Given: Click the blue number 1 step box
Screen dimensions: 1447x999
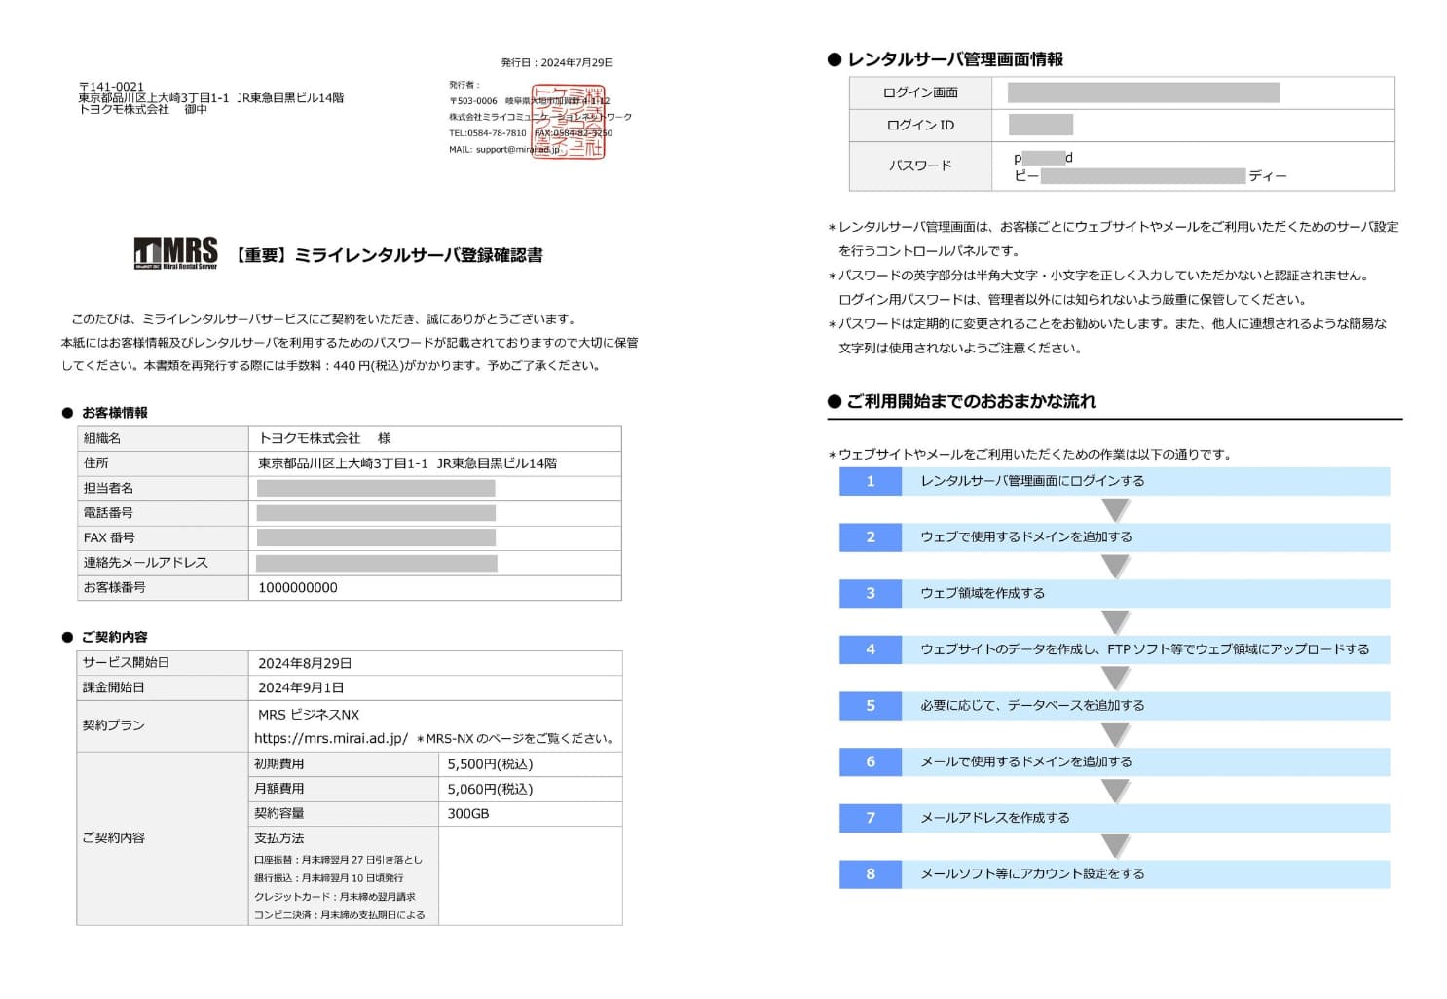Looking at the screenshot, I should pos(871,481).
